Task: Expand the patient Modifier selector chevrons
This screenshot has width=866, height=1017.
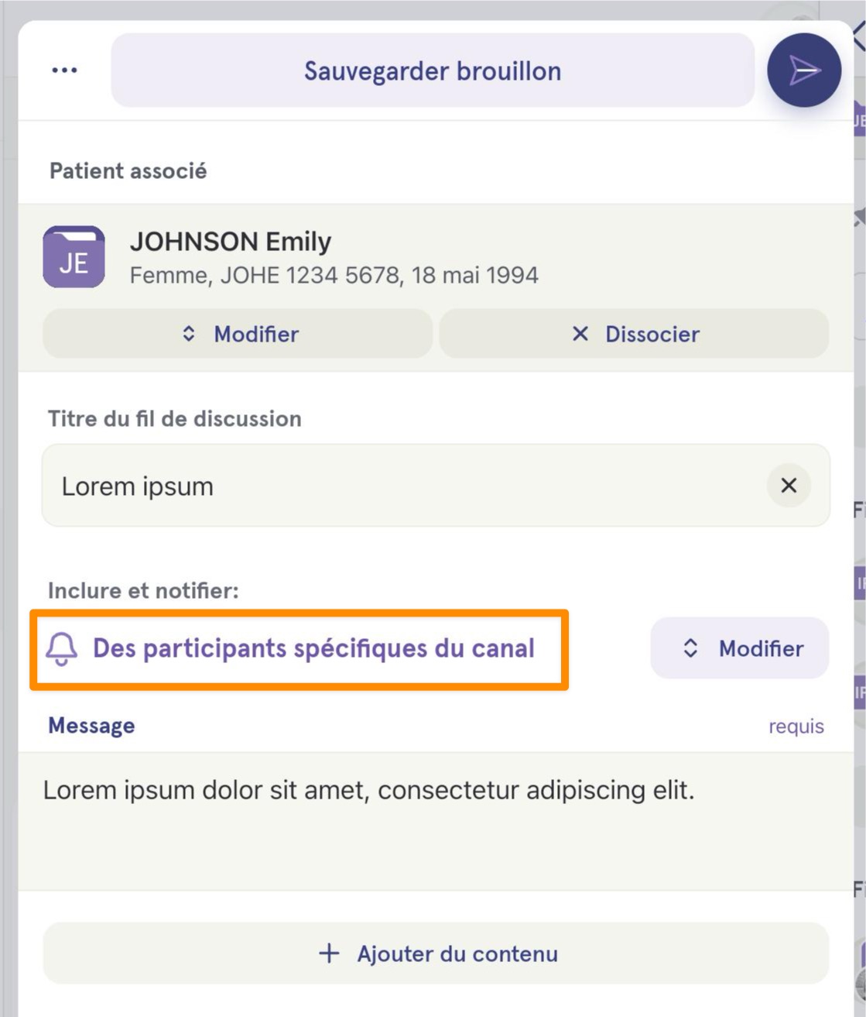Action: tap(189, 334)
